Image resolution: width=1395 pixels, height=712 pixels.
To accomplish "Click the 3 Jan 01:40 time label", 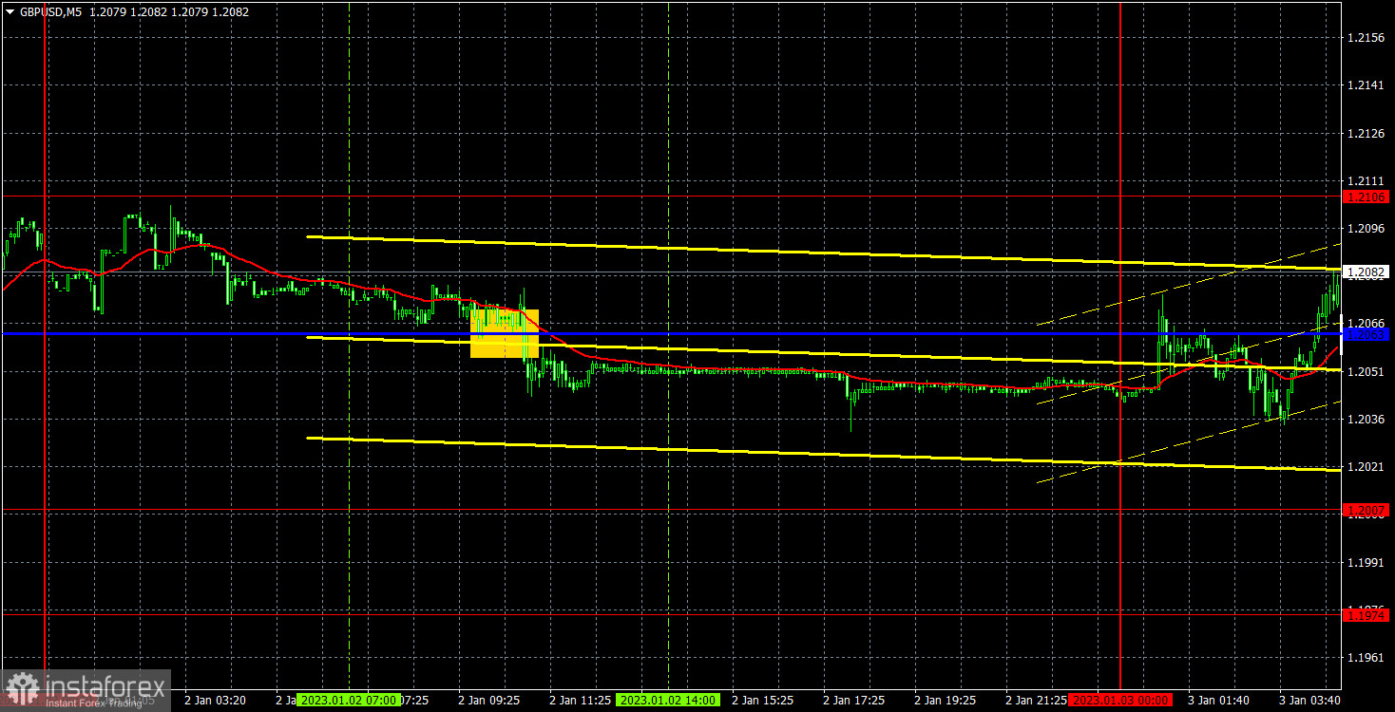I will point(1218,700).
